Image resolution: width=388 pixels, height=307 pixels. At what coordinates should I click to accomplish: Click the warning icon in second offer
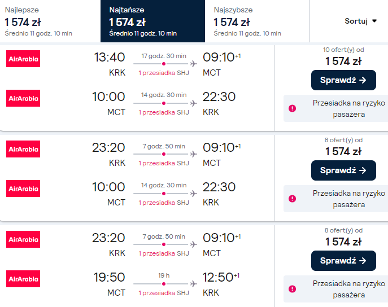[x=292, y=199]
